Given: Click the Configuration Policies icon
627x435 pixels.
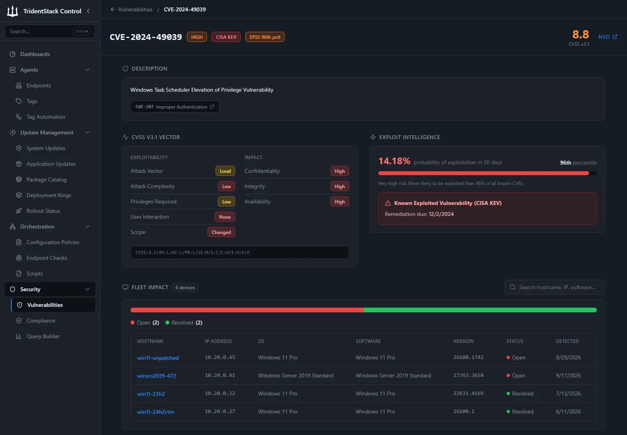Looking at the screenshot, I should pos(19,242).
